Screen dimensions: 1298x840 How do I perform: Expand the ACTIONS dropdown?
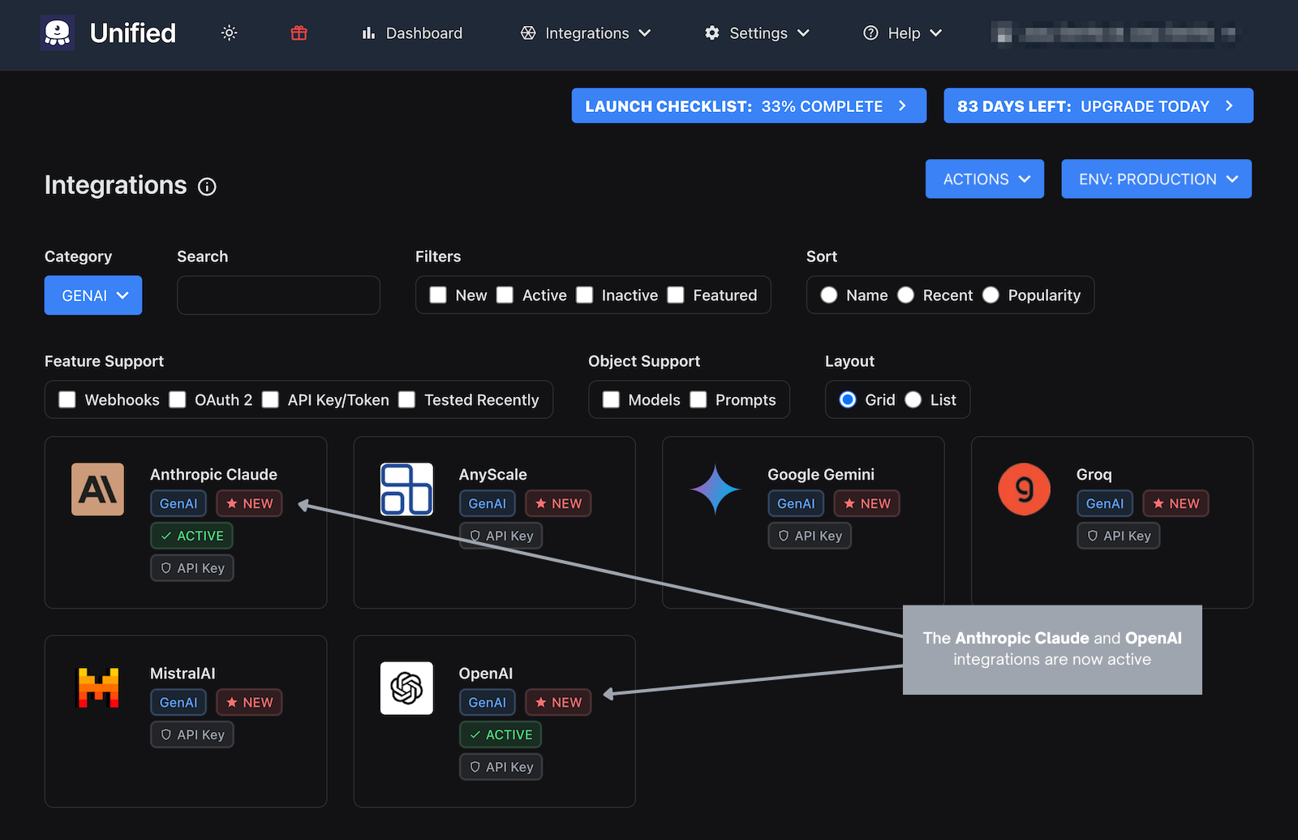coord(984,179)
